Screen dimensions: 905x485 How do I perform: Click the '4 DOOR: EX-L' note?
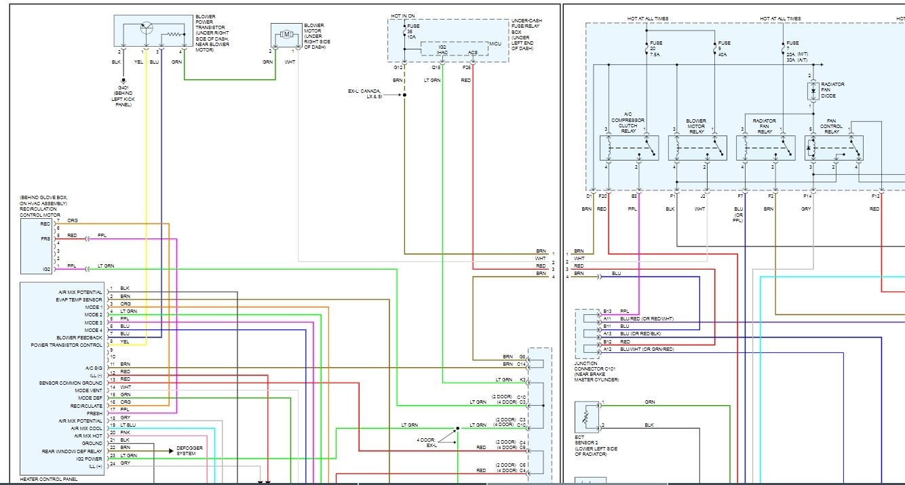pos(428,442)
